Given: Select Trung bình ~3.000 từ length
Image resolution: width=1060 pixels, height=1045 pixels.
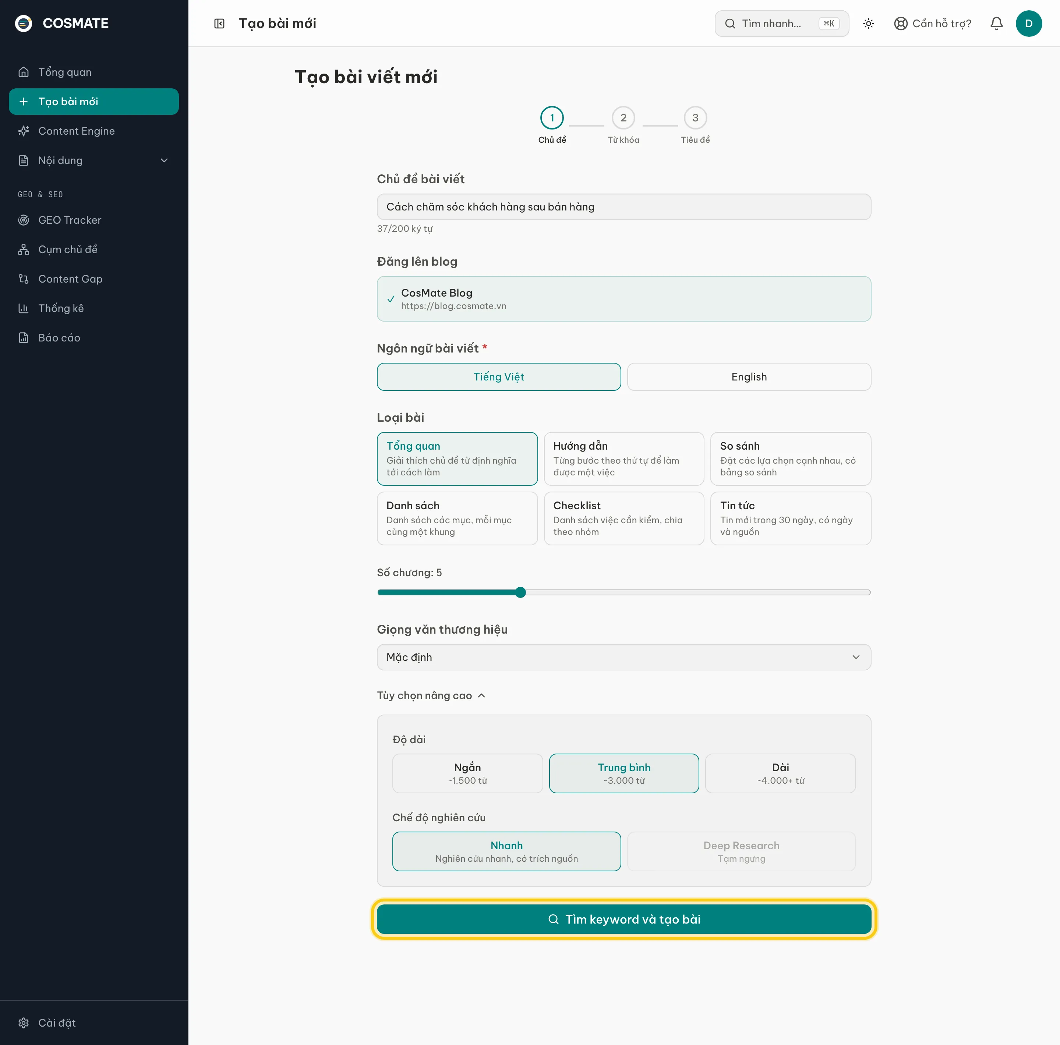Looking at the screenshot, I should coord(623,773).
